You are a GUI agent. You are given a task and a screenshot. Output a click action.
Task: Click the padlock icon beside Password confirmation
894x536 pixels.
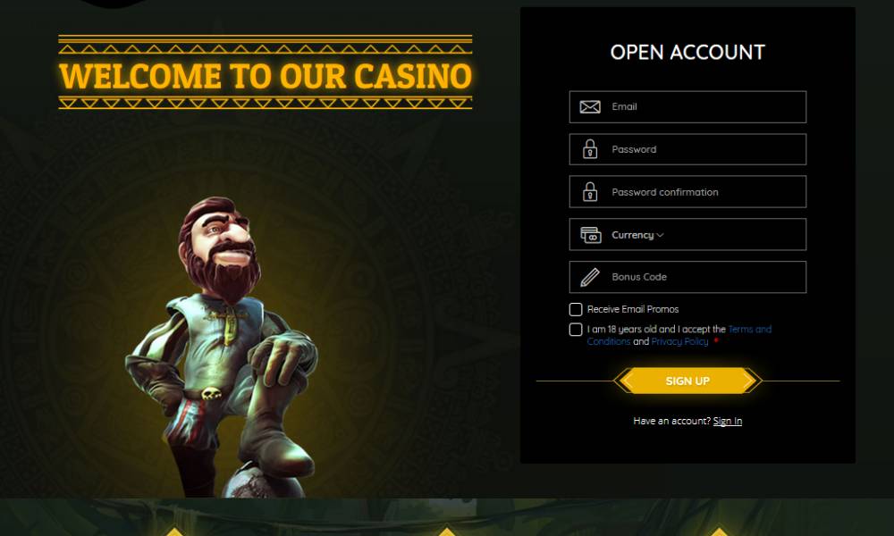[590, 192]
